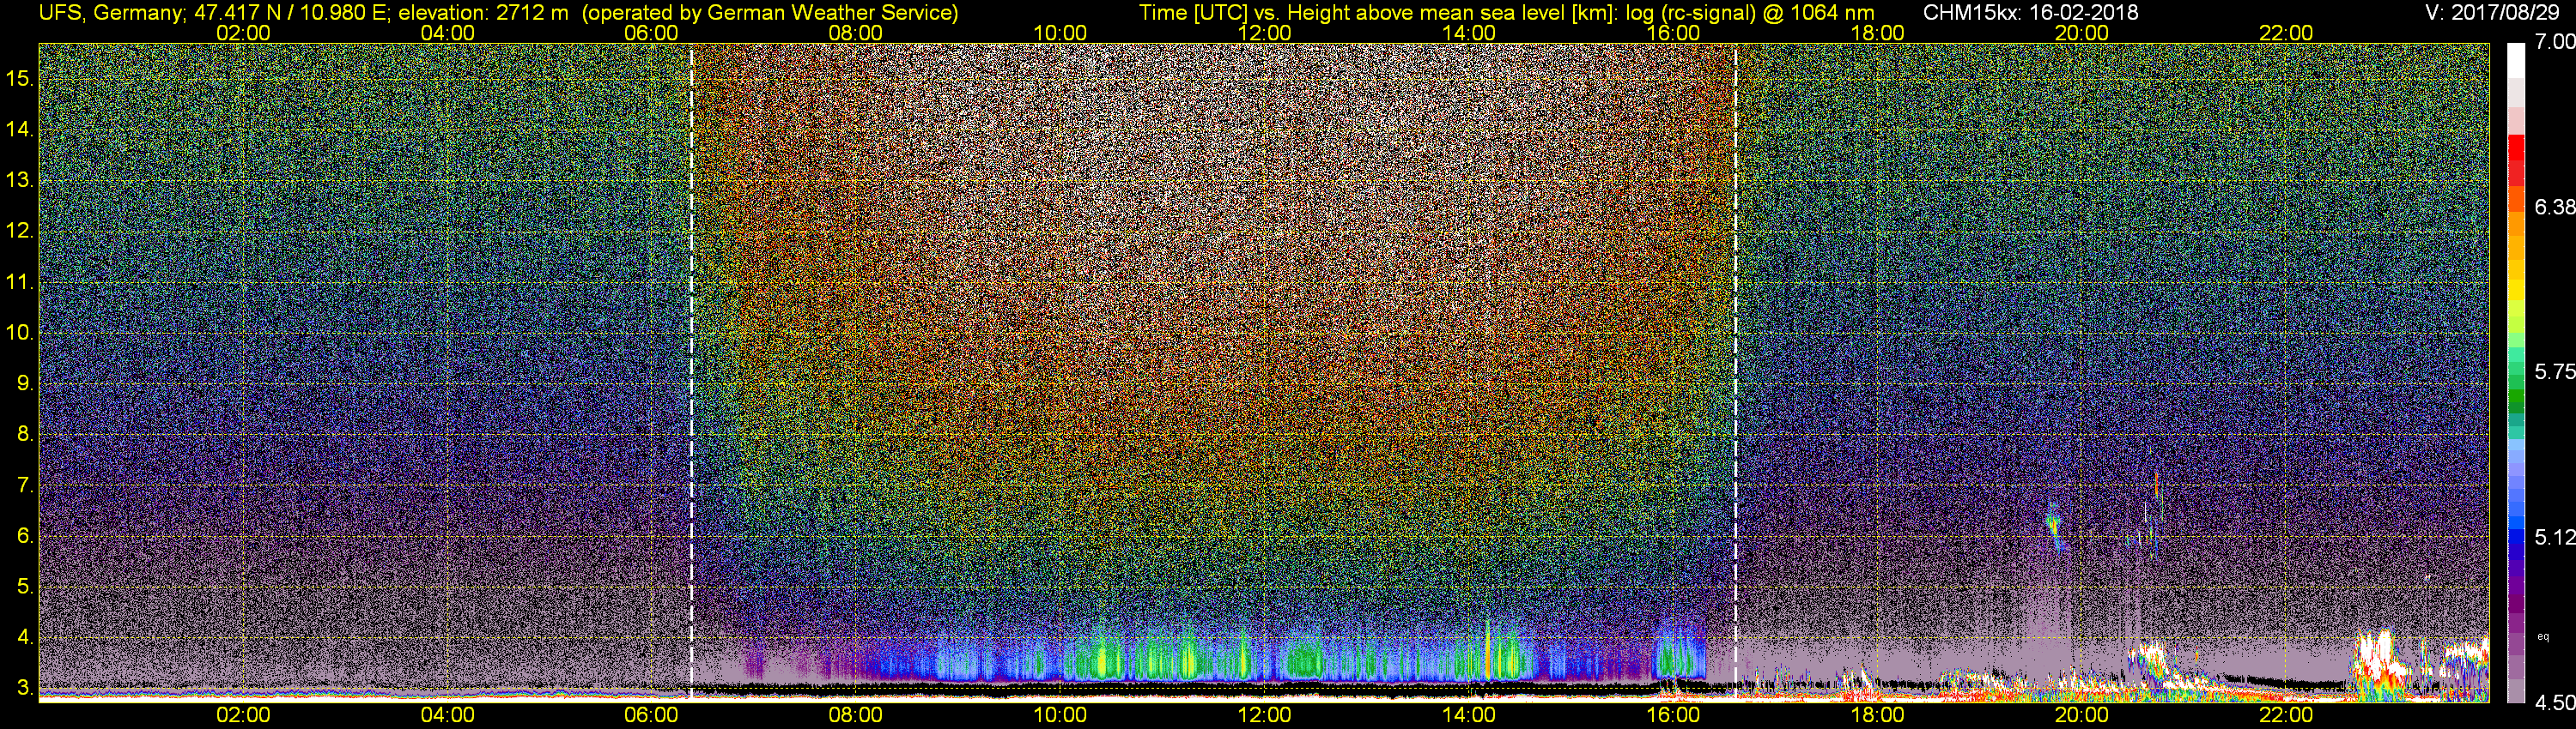Click the '06:00' label on top time axis

coord(651,33)
